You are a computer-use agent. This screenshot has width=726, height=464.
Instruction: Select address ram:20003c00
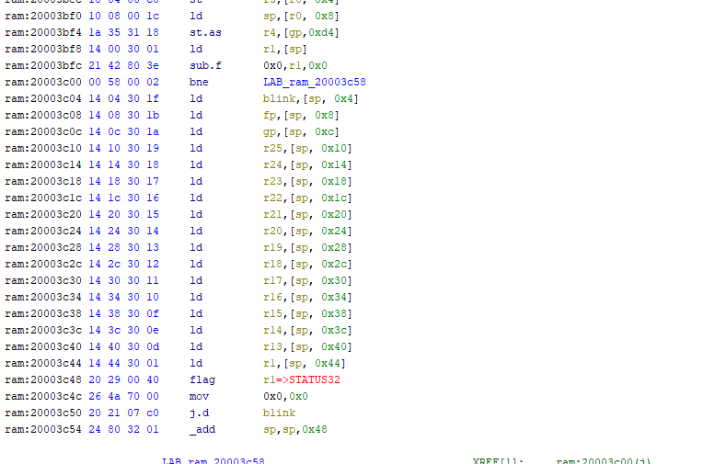point(43,83)
